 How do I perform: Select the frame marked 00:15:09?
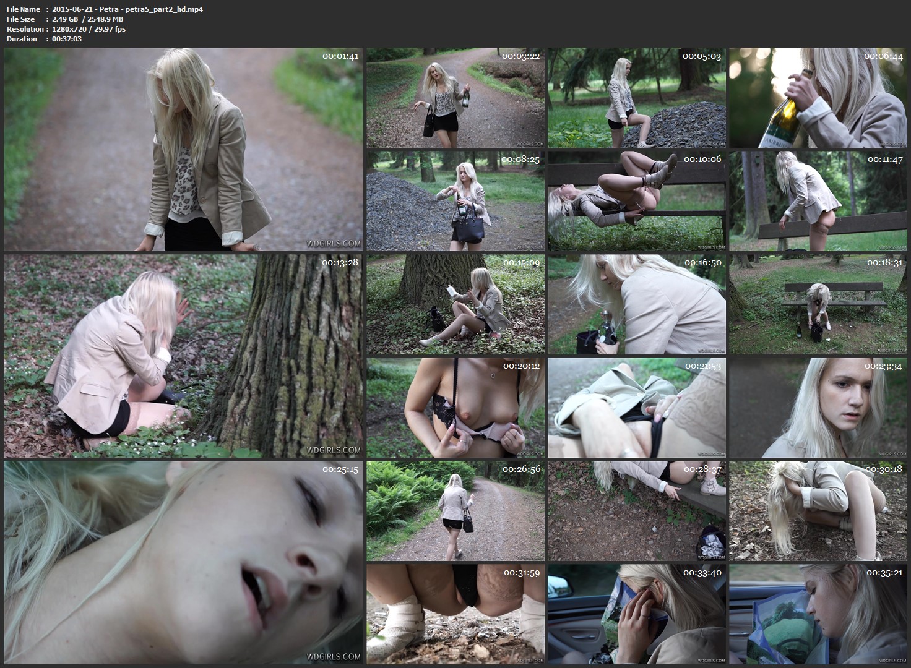[455, 304]
